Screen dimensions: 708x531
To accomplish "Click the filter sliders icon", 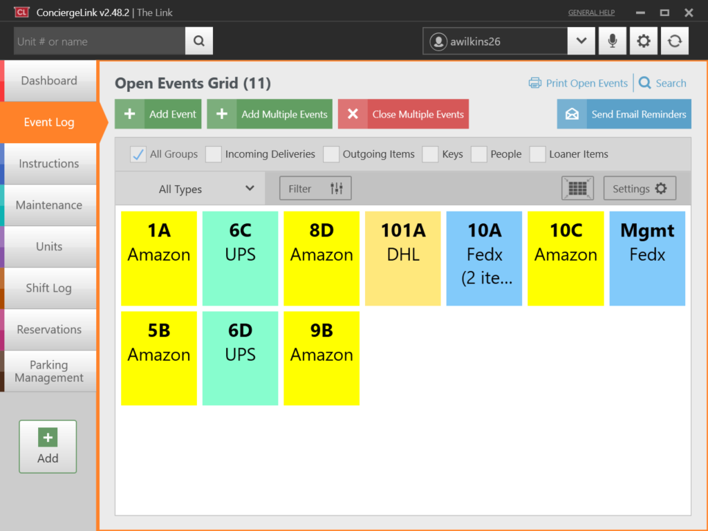I will pyautogui.click(x=337, y=188).
